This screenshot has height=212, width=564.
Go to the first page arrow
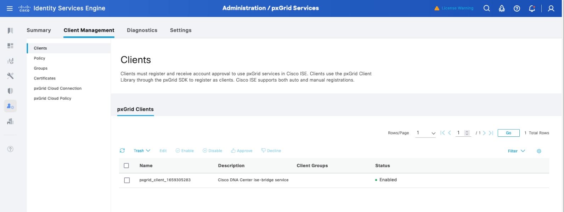point(442,133)
